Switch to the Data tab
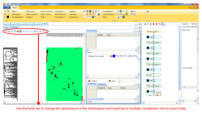The width and height of the screenshot is (202, 113). 6,27
